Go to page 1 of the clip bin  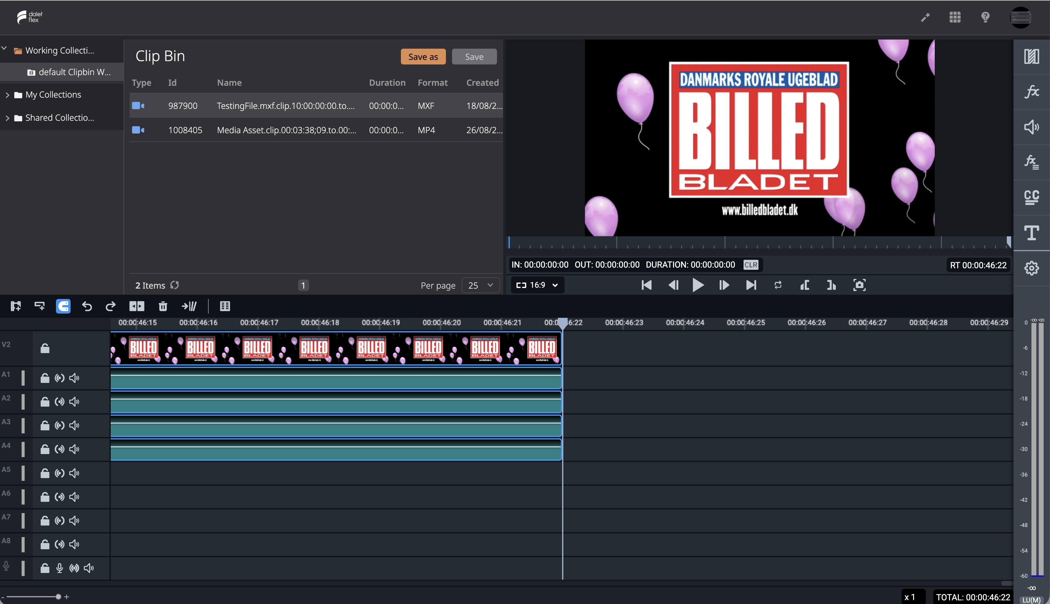tap(303, 285)
